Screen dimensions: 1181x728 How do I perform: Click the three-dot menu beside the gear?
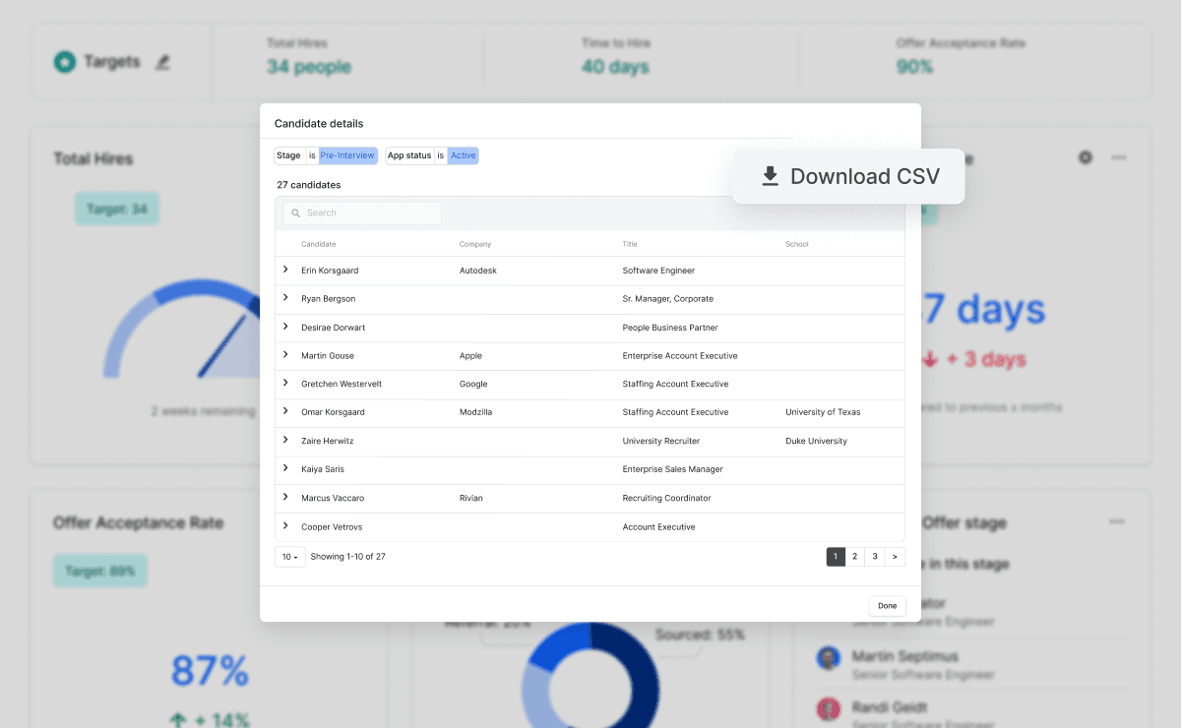tap(1117, 158)
